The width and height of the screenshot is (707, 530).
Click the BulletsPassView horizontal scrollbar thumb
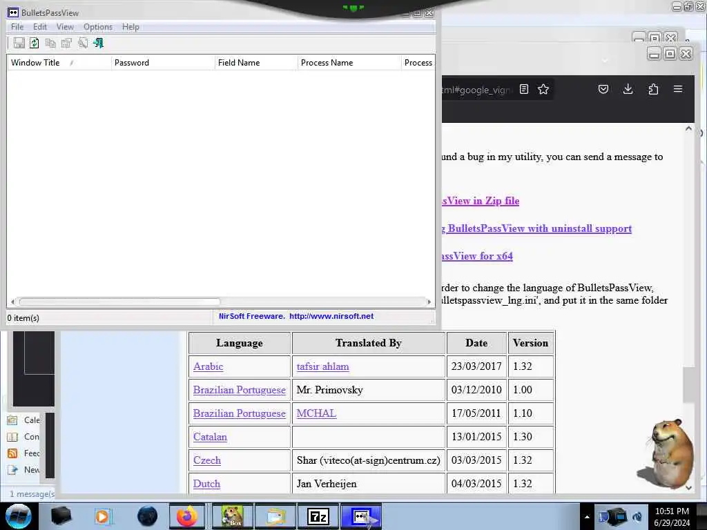(x=119, y=302)
